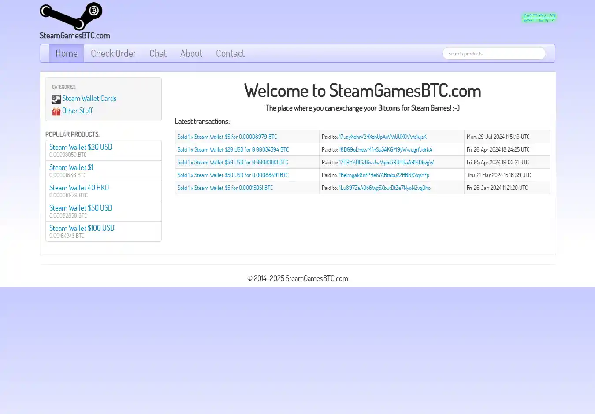The height and width of the screenshot is (414, 595).
Task: Open the Steam Wallet Cards category
Action: (89, 98)
